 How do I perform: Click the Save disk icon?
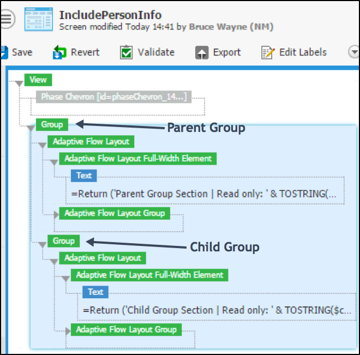pos(3,52)
